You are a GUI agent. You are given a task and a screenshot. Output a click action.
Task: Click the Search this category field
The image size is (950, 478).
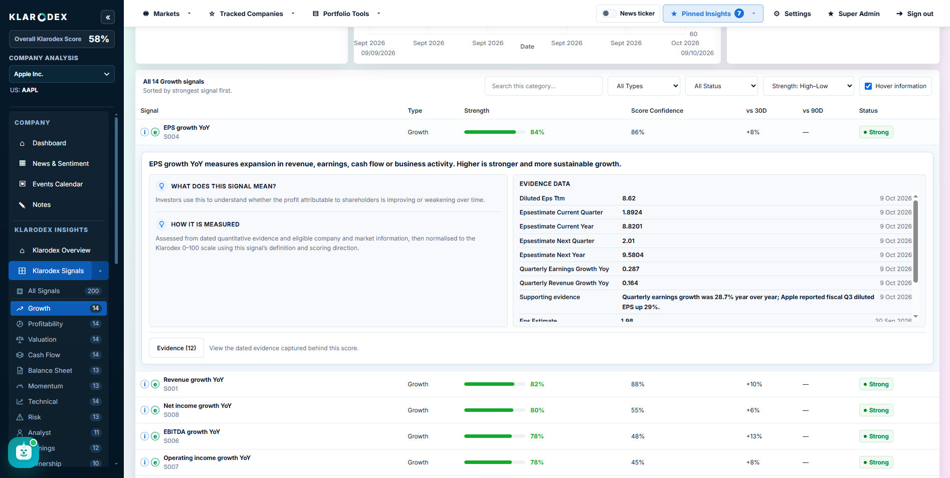coord(543,86)
